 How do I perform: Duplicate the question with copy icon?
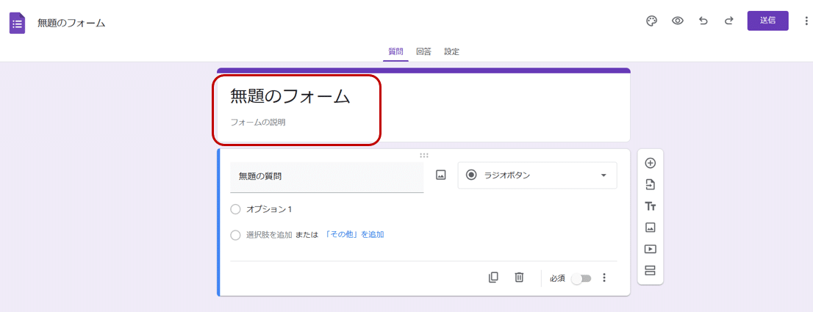click(493, 277)
